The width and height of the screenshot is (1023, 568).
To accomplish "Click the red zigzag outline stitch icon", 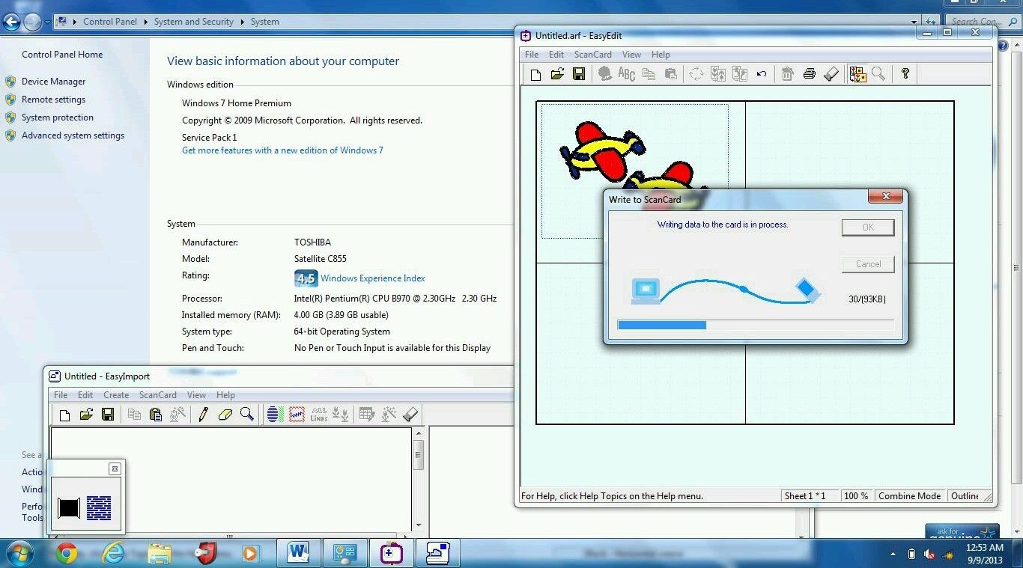I will click(x=297, y=415).
